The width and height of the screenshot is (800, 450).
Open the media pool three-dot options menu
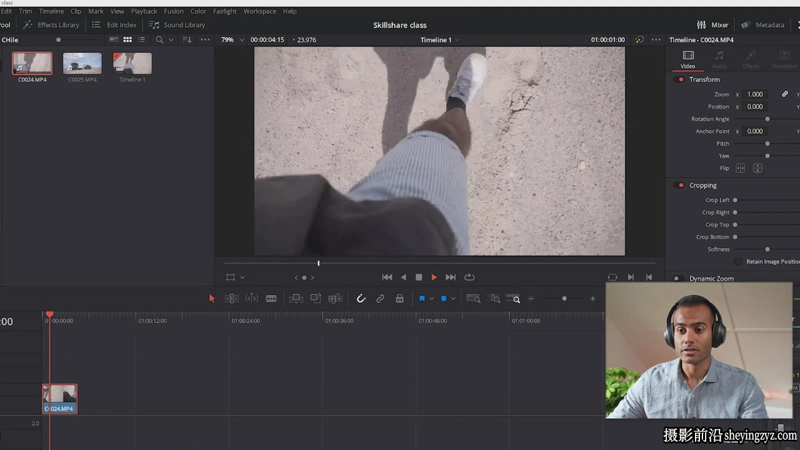pyautogui.click(x=205, y=39)
